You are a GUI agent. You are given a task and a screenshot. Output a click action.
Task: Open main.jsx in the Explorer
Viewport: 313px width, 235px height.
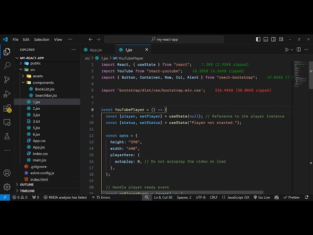39,160
